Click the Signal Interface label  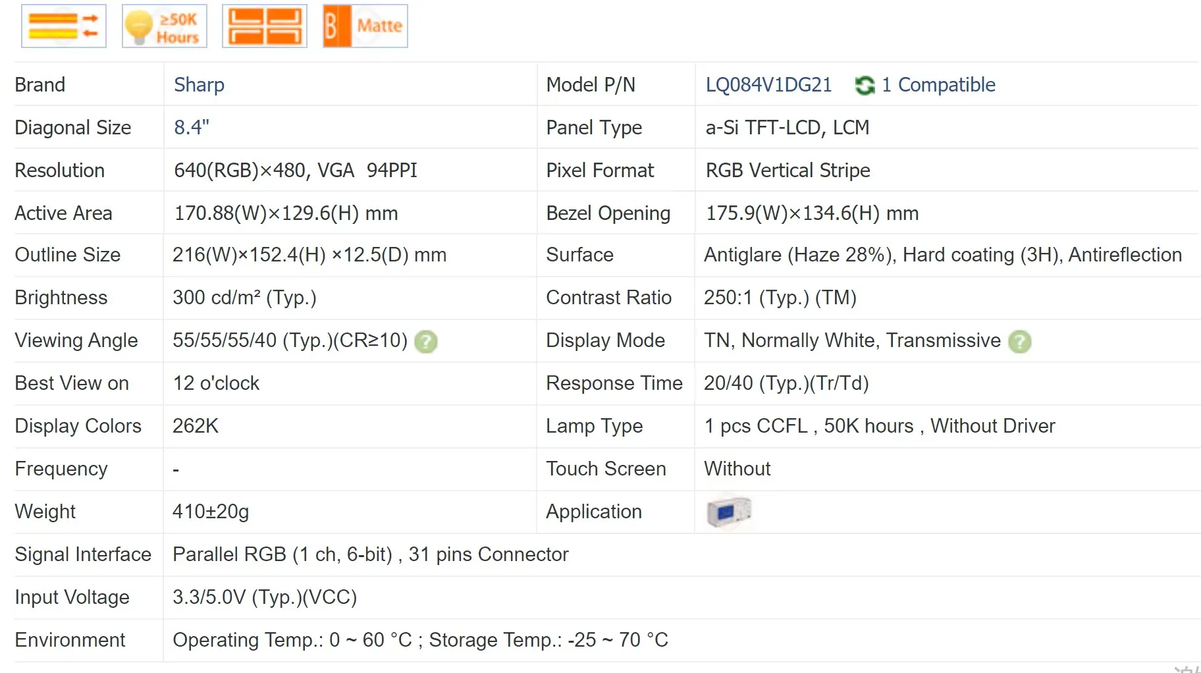tap(83, 554)
